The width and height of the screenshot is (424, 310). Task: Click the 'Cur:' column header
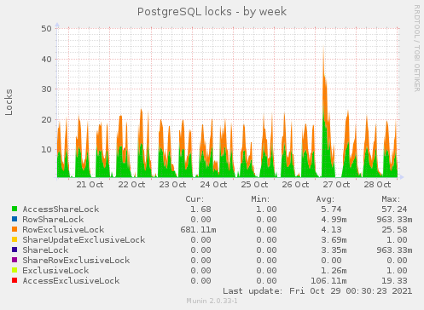pos(195,199)
